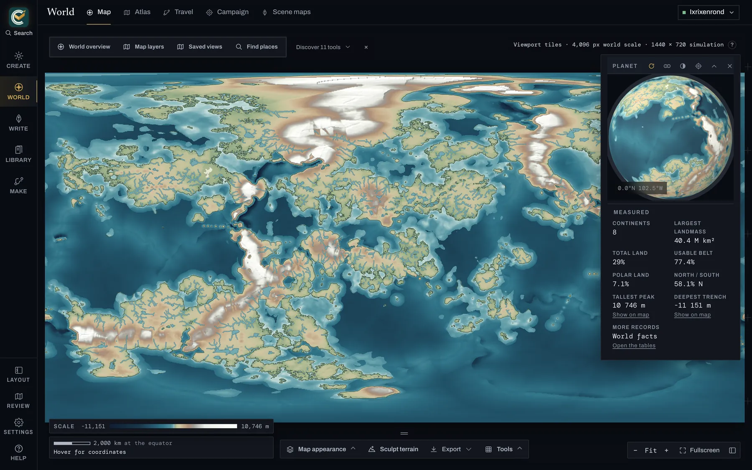The width and height of the screenshot is (752, 470).
Task: Recenter the Planet globe target
Action: click(699, 66)
